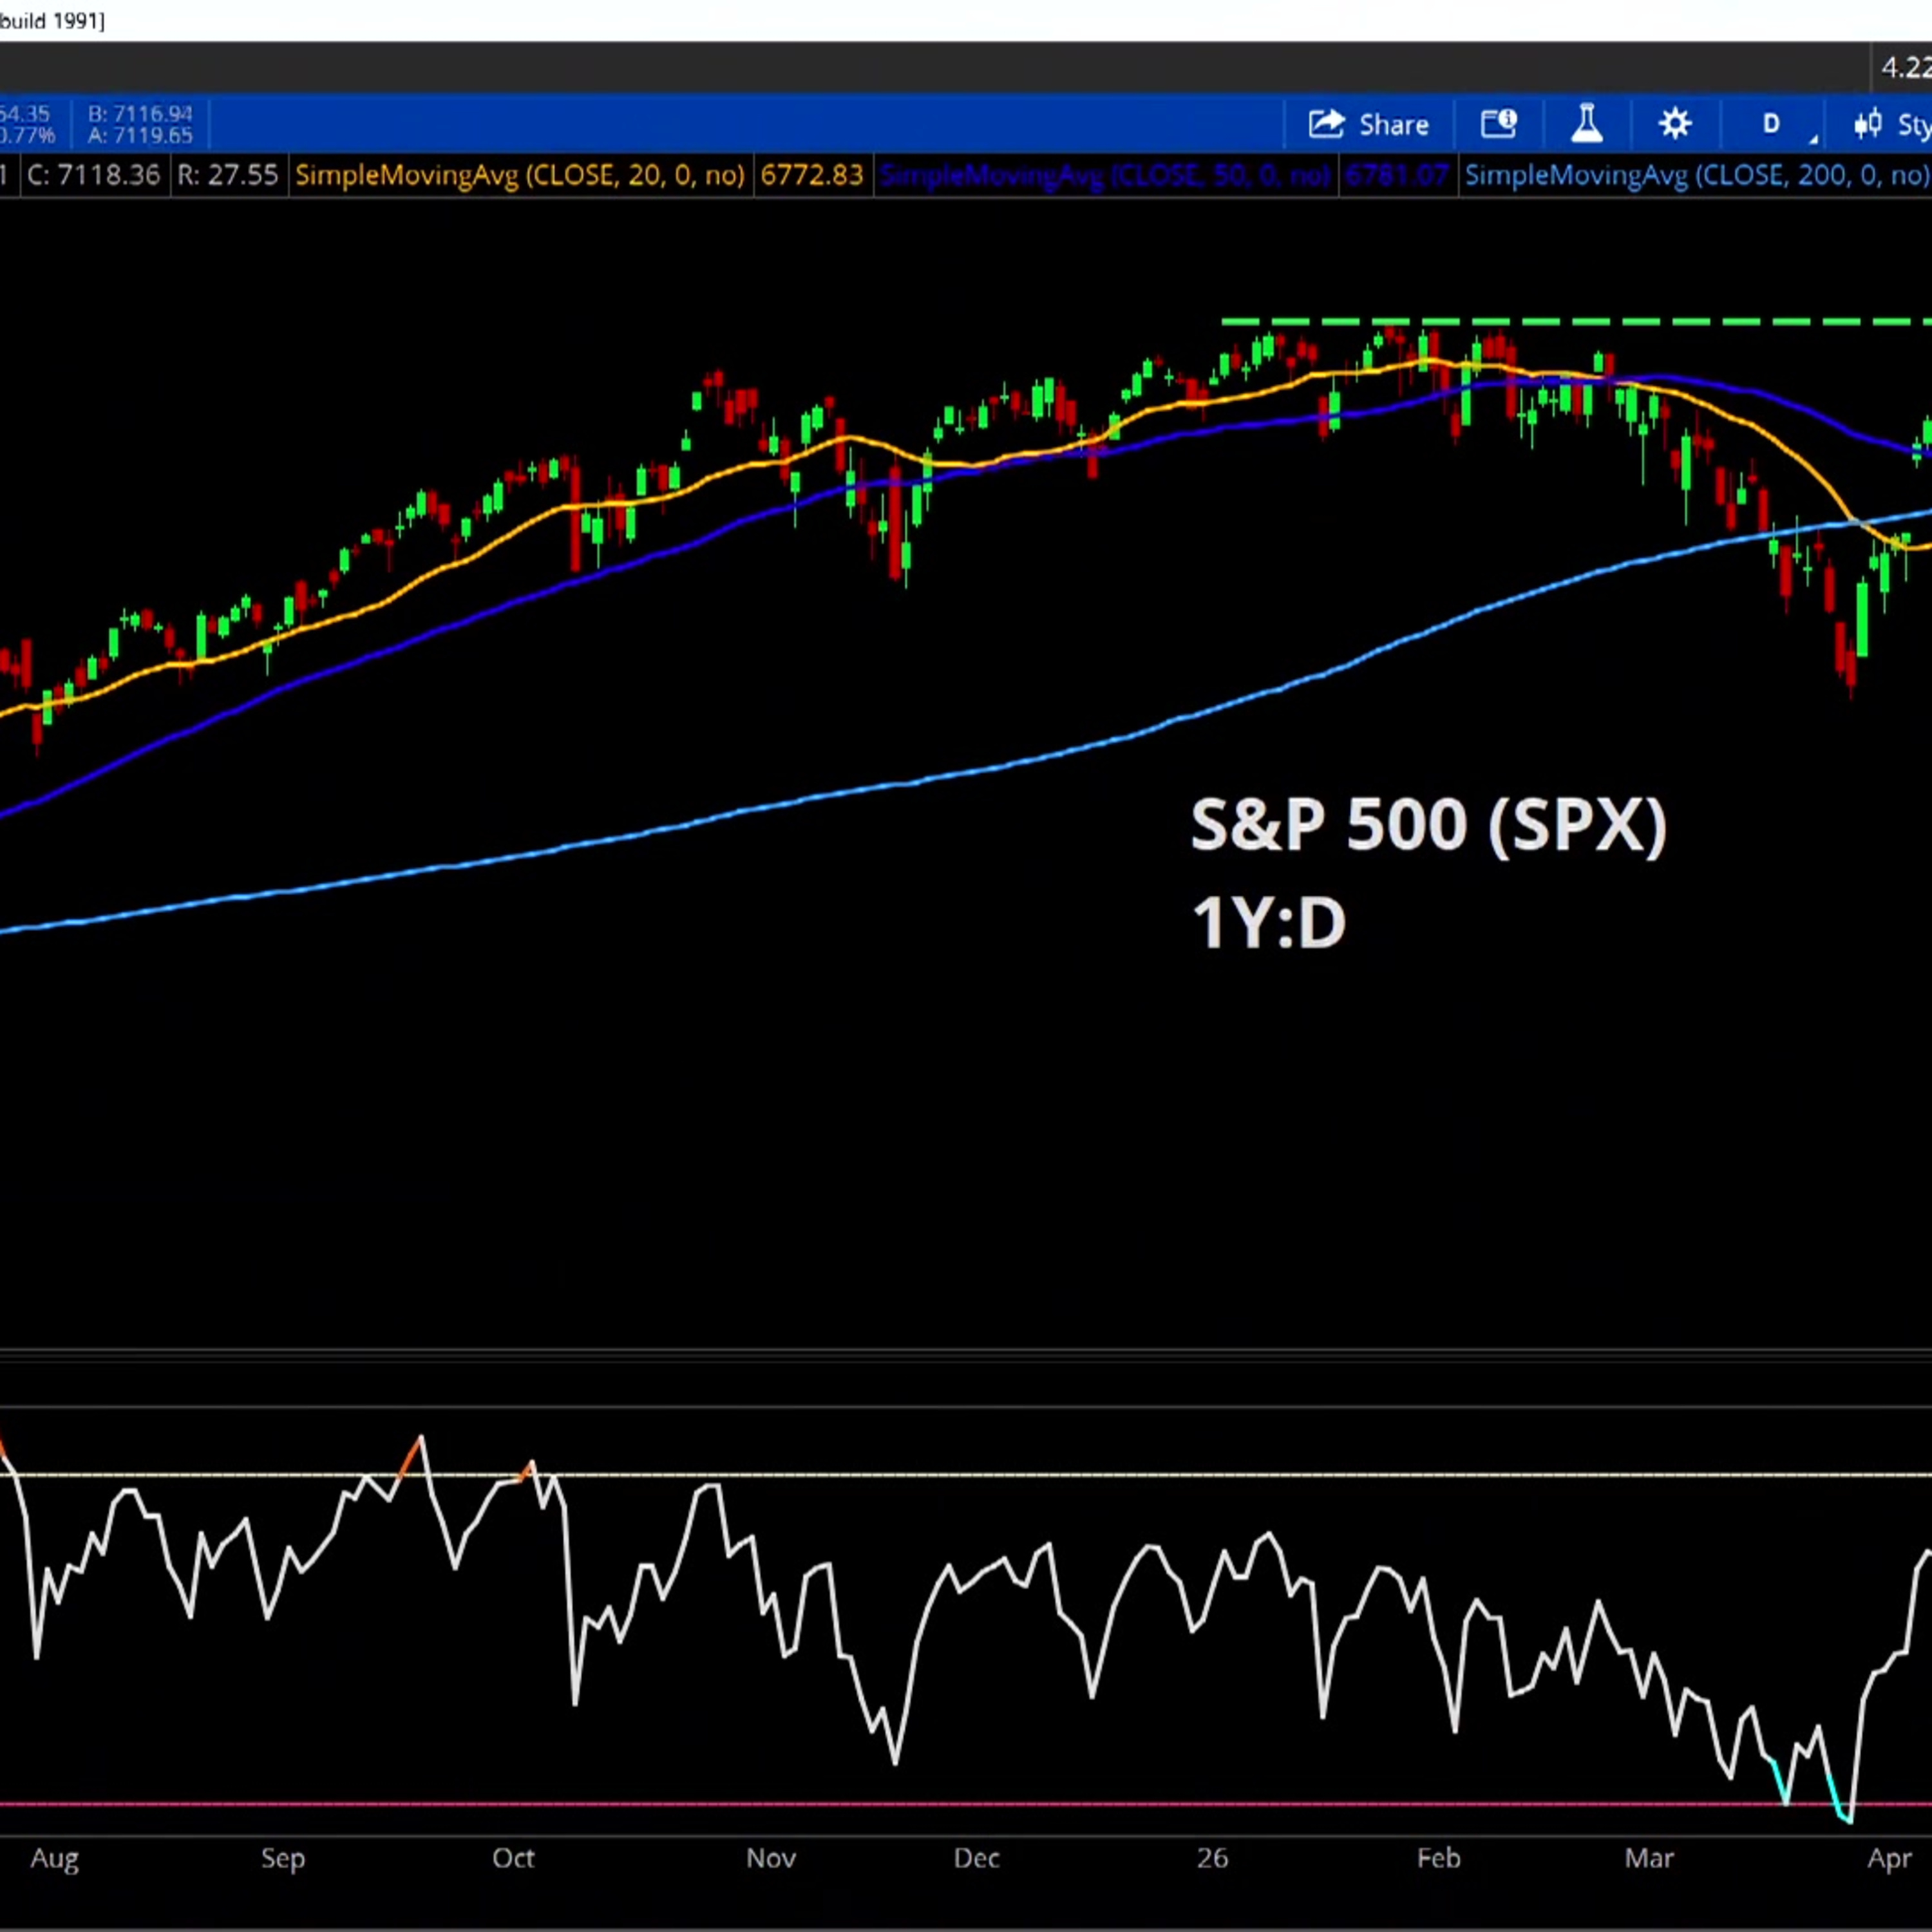Viewport: 1932px width, 1932px height.
Task: Click the Mar label on the time axis
Action: (x=1649, y=1859)
